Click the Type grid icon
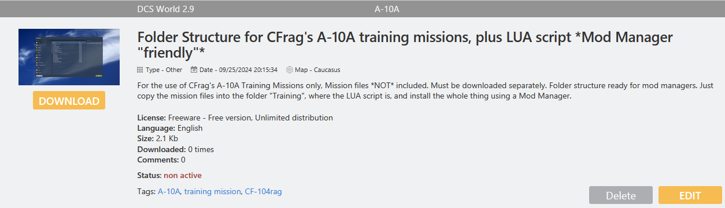725x208 pixels. pyautogui.click(x=140, y=70)
